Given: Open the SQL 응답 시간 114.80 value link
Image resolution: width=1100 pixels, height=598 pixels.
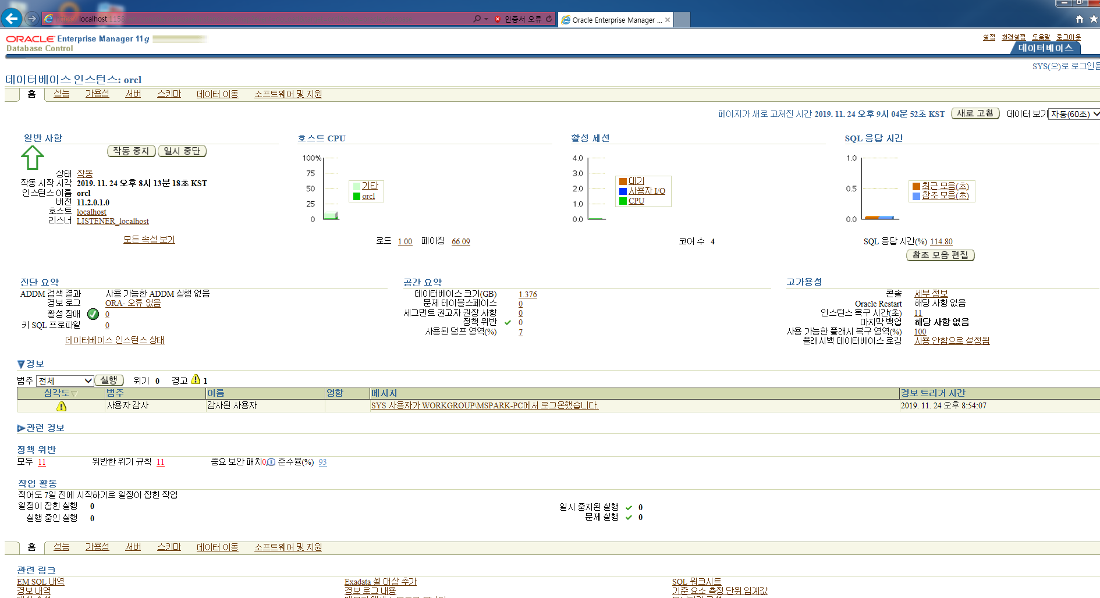Looking at the screenshot, I should pos(941,242).
